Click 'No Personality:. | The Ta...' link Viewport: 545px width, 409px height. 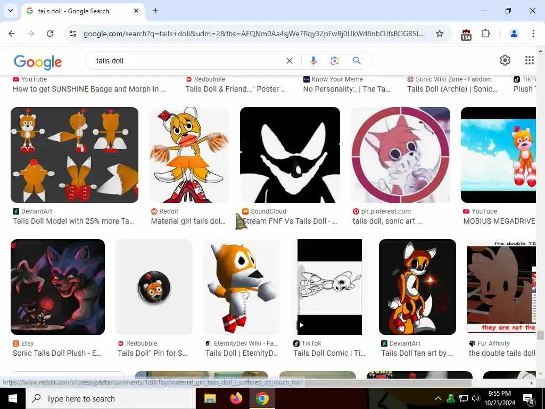(x=346, y=89)
